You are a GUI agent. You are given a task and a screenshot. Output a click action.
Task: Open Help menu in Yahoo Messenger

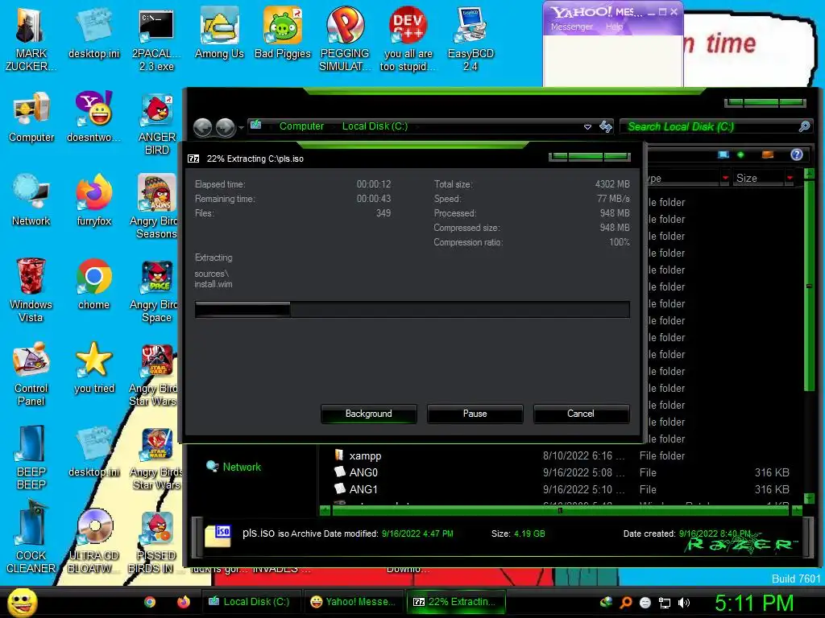click(614, 27)
